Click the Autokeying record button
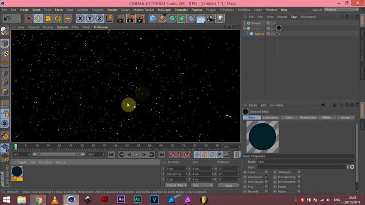The image size is (365, 205). click(179, 154)
